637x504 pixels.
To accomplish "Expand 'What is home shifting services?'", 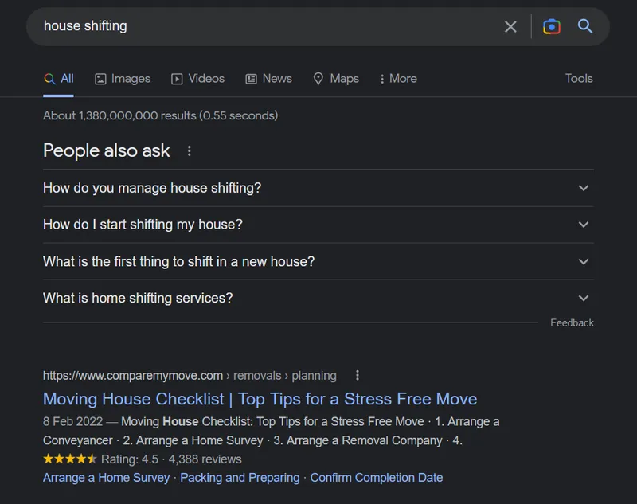I will click(583, 298).
